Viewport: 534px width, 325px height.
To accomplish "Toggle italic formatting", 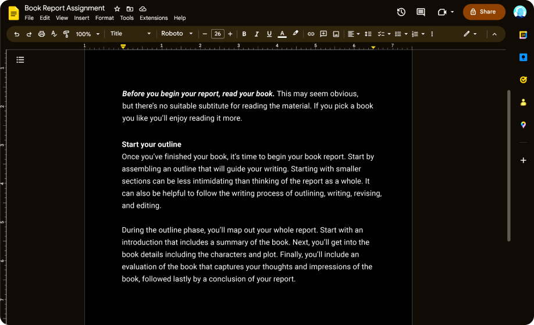I will pos(257,34).
